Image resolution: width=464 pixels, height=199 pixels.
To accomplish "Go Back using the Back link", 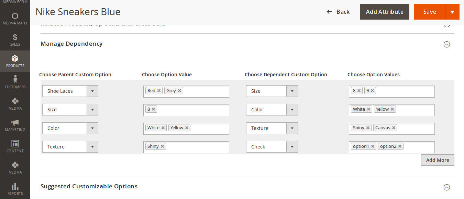I will [338, 12].
